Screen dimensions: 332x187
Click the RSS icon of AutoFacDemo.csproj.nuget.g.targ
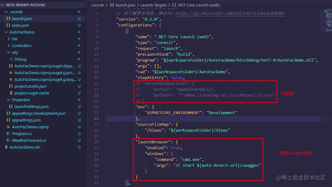tap(11, 79)
